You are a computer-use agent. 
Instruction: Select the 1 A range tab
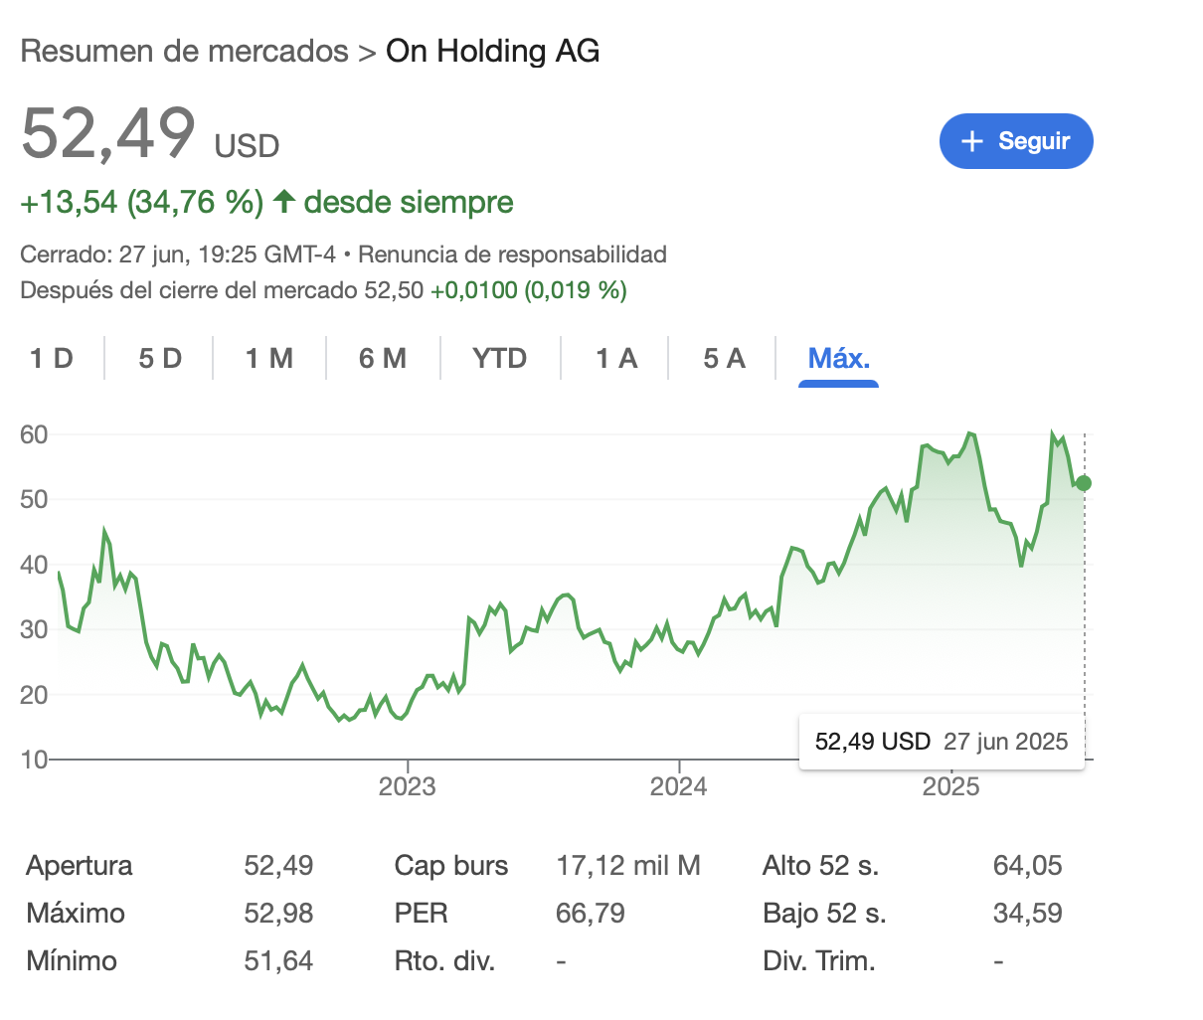(616, 358)
